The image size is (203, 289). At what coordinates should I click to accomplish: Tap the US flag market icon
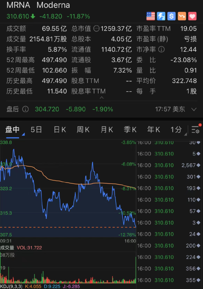(x=151, y=16)
